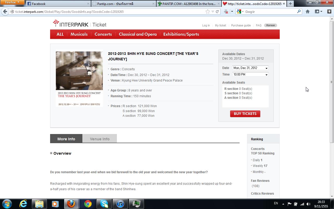Click the Google search input field
Image resolution: width=334 pixels, height=209 pixels.
pos(270,11)
